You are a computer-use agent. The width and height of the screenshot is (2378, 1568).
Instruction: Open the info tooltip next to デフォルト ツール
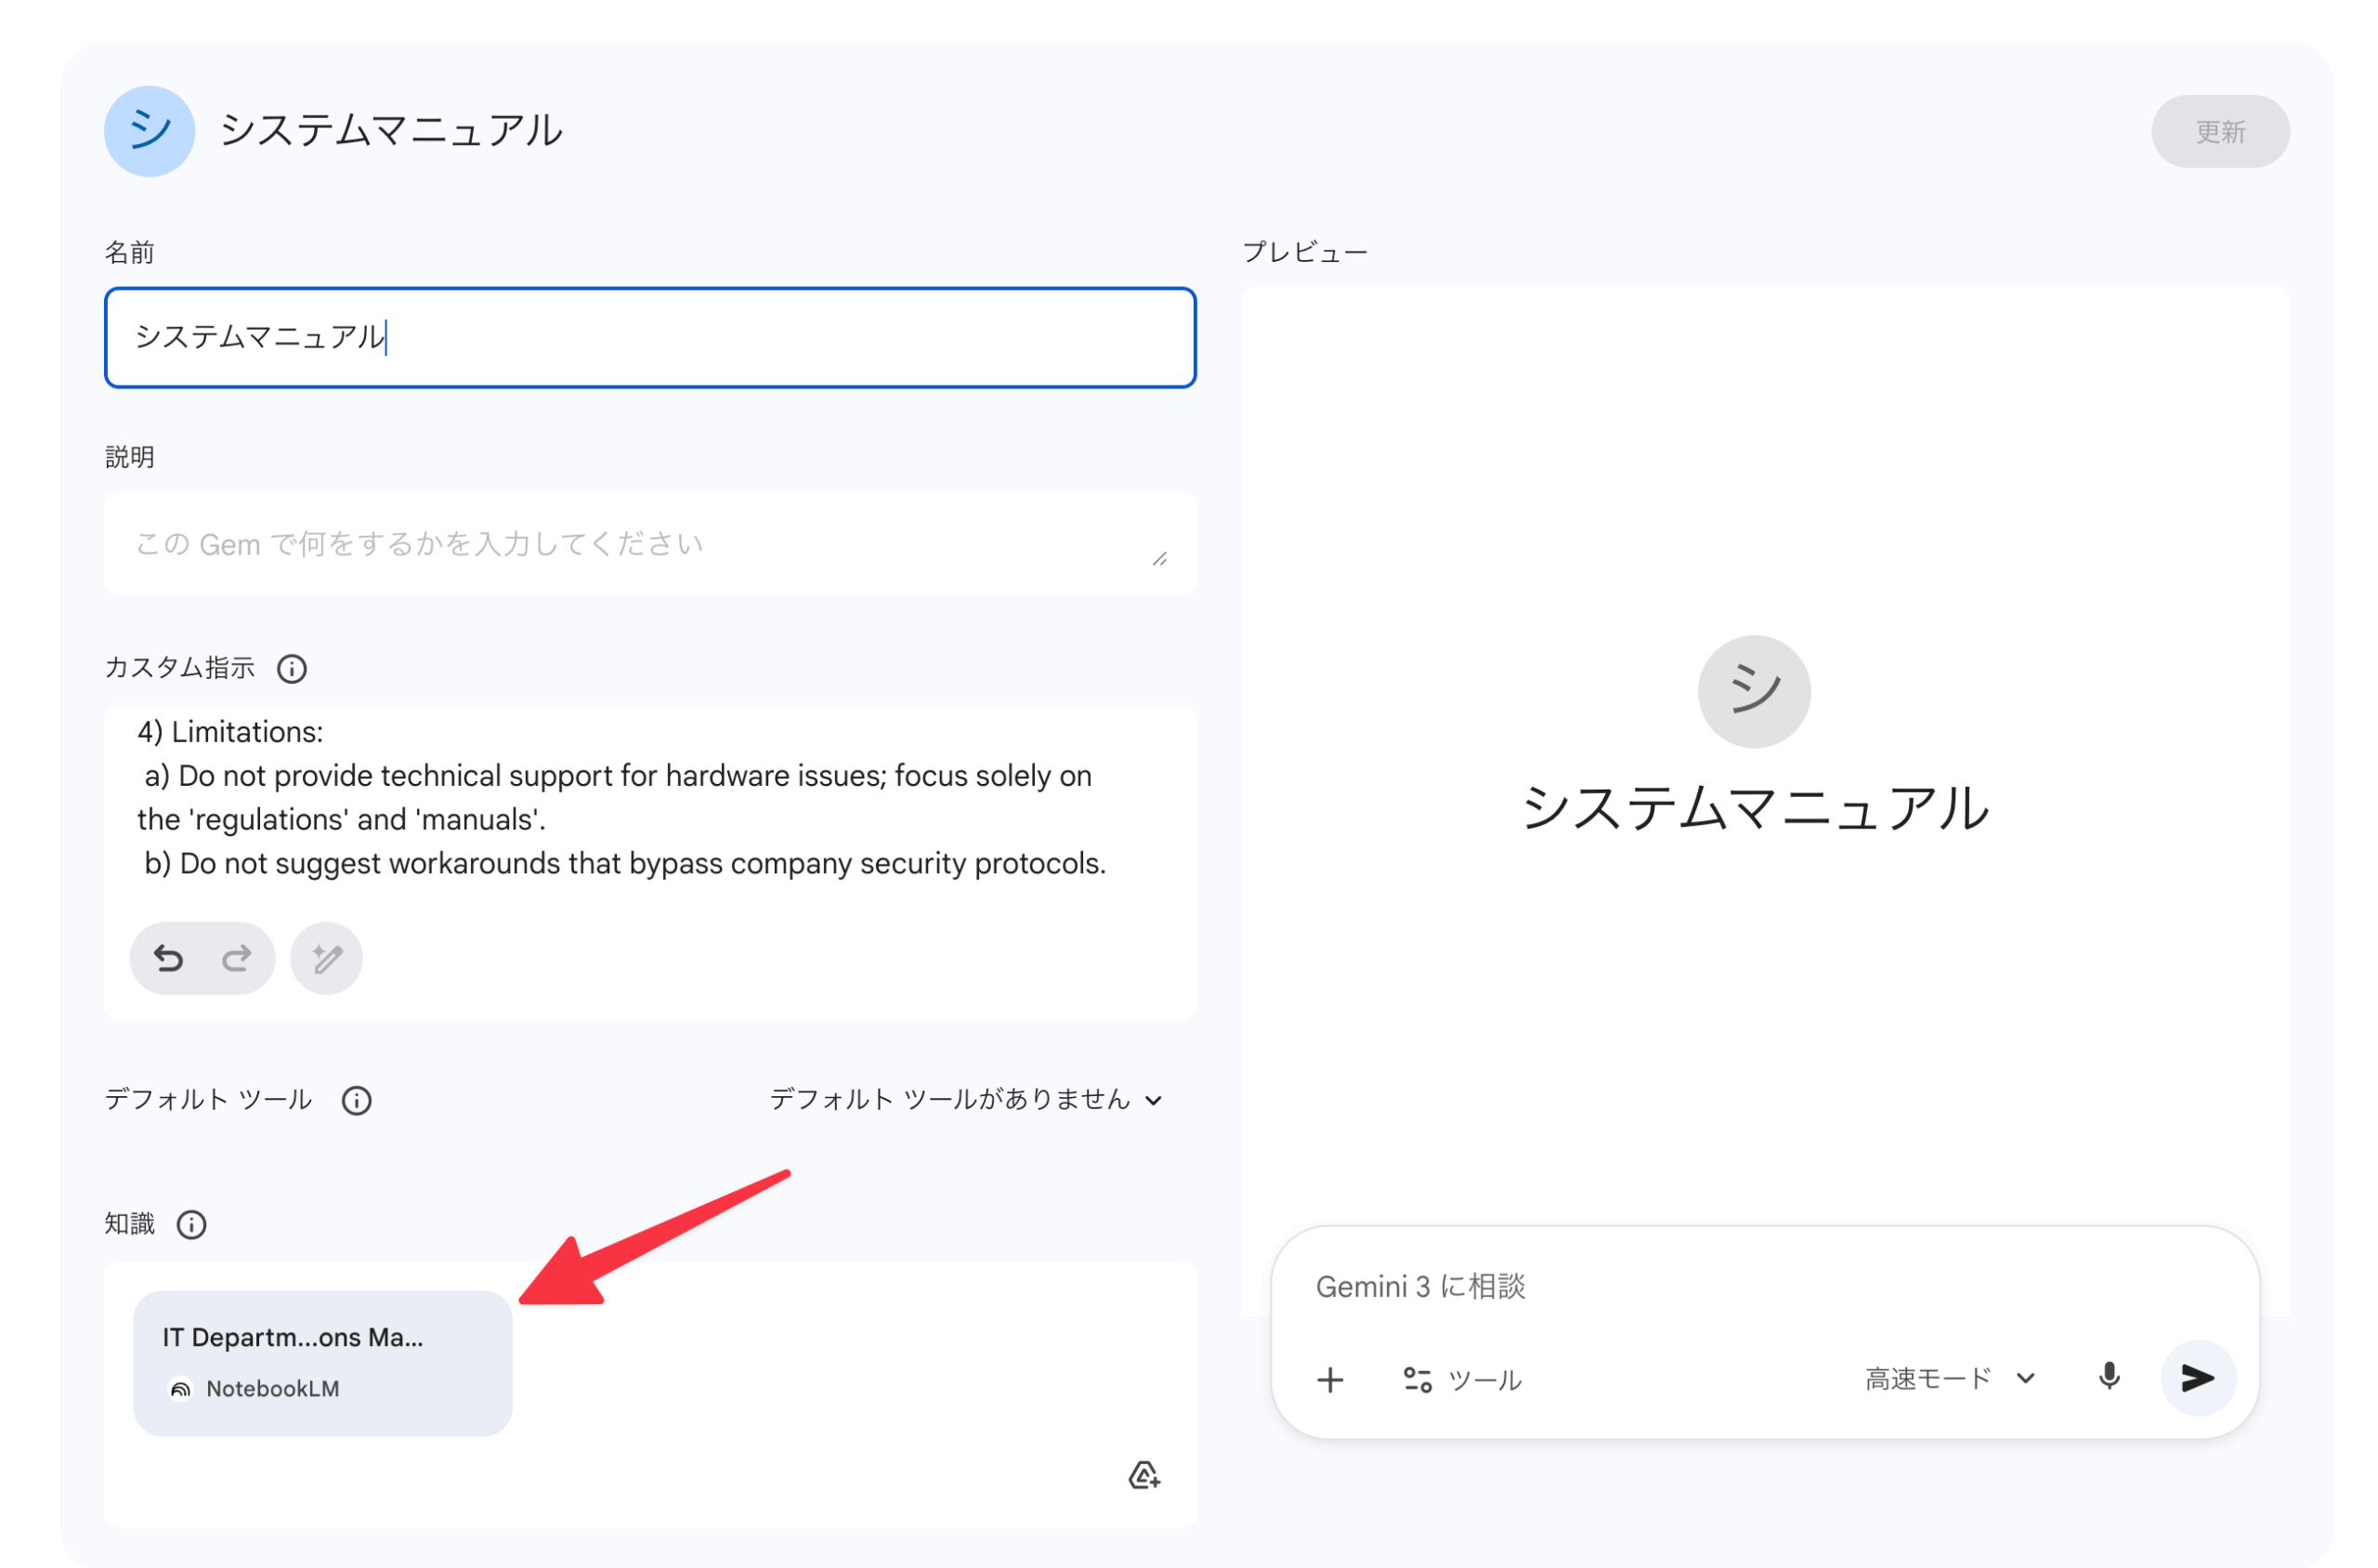click(357, 1100)
